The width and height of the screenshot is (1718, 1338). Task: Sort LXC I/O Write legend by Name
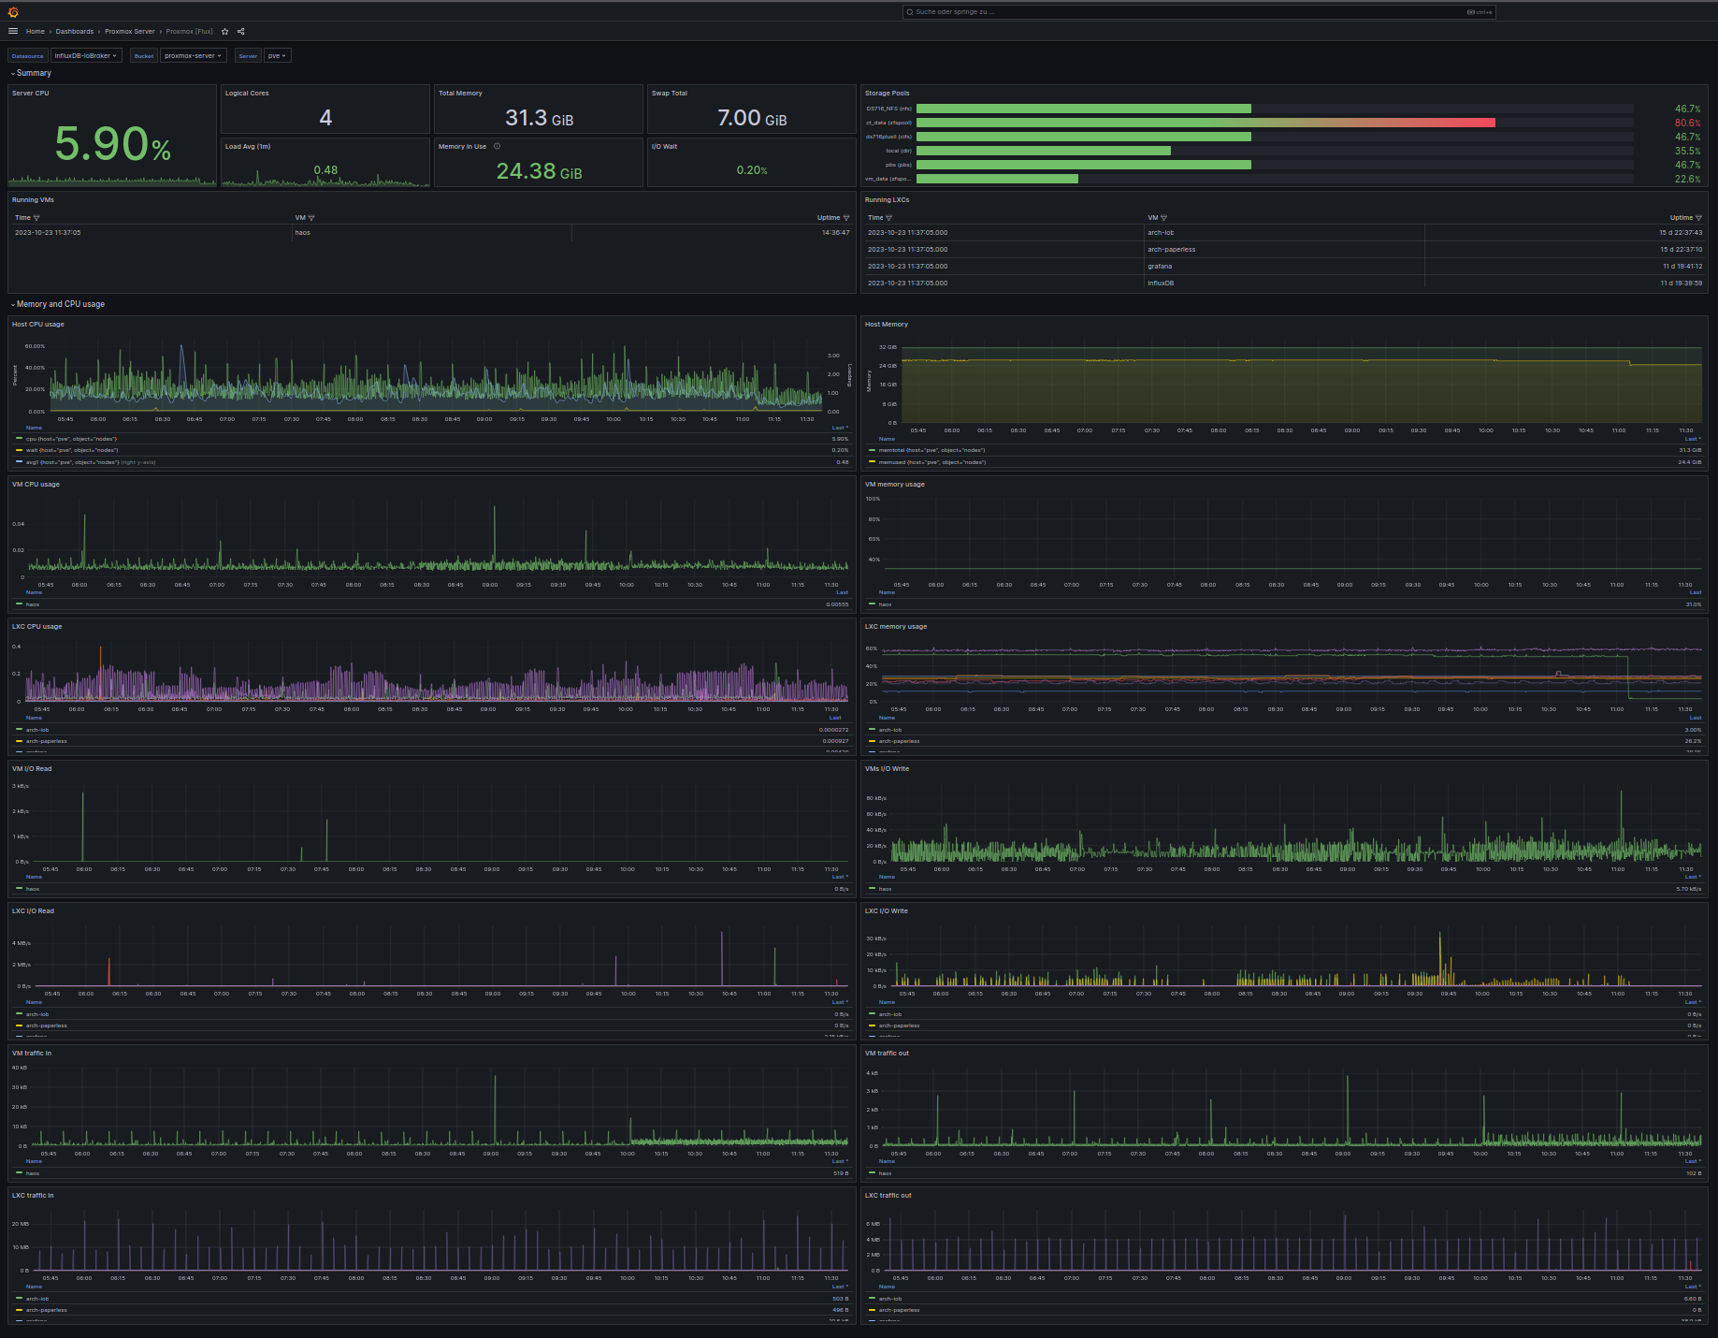(887, 1002)
